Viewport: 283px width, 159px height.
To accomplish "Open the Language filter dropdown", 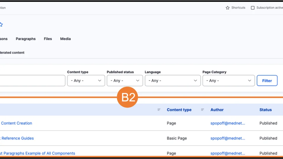I will tap(172, 81).
